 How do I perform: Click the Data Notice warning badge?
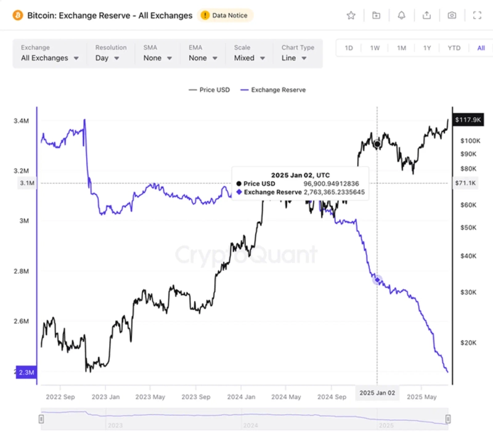coord(225,15)
